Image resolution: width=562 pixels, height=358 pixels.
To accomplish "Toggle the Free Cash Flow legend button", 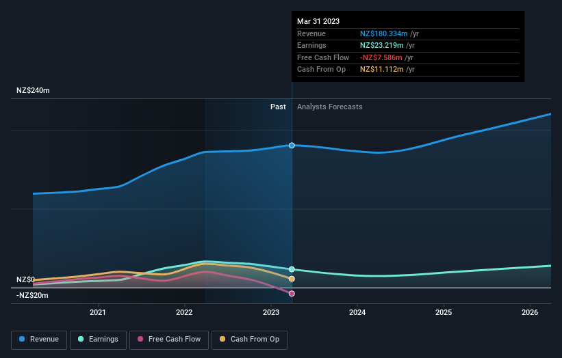I will (169, 340).
